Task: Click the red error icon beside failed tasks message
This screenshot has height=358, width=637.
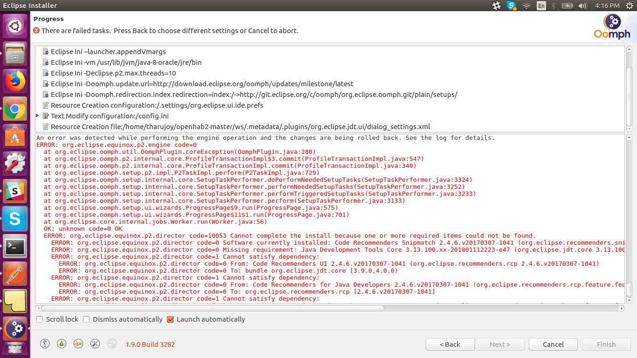Action: (36, 31)
